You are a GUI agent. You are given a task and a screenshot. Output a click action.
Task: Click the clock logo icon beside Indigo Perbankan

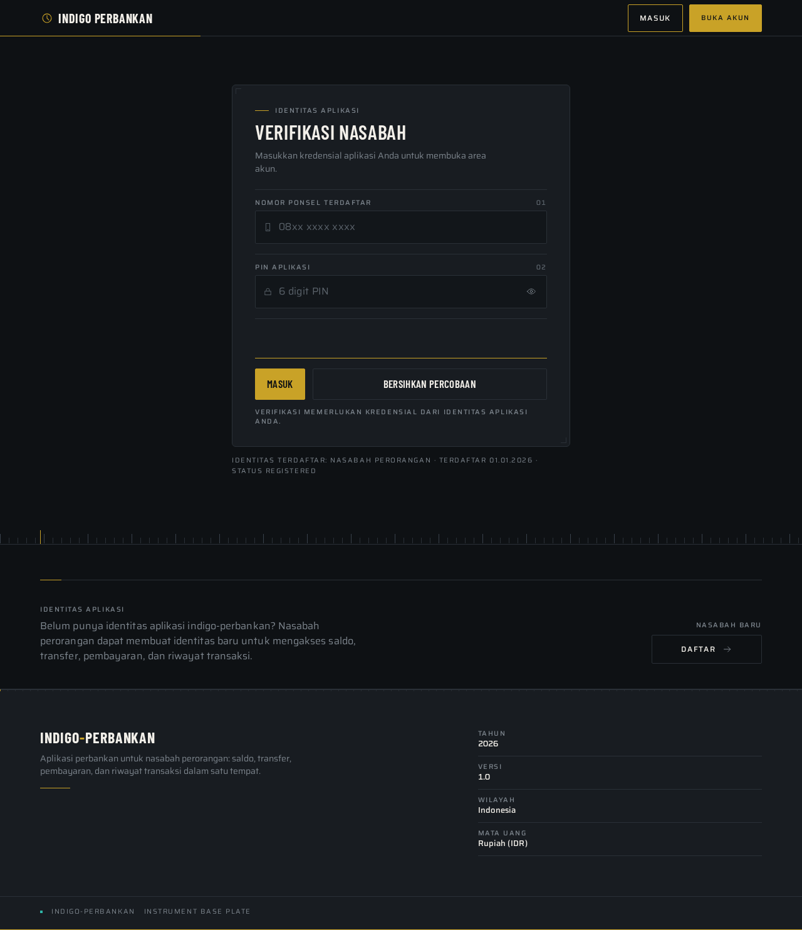coord(47,18)
